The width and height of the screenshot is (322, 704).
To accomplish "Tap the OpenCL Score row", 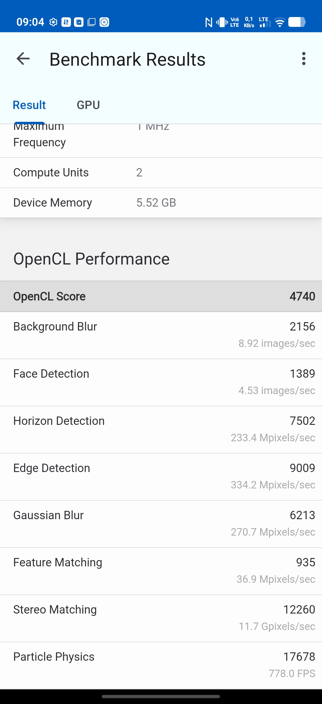I will [x=161, y=296].
